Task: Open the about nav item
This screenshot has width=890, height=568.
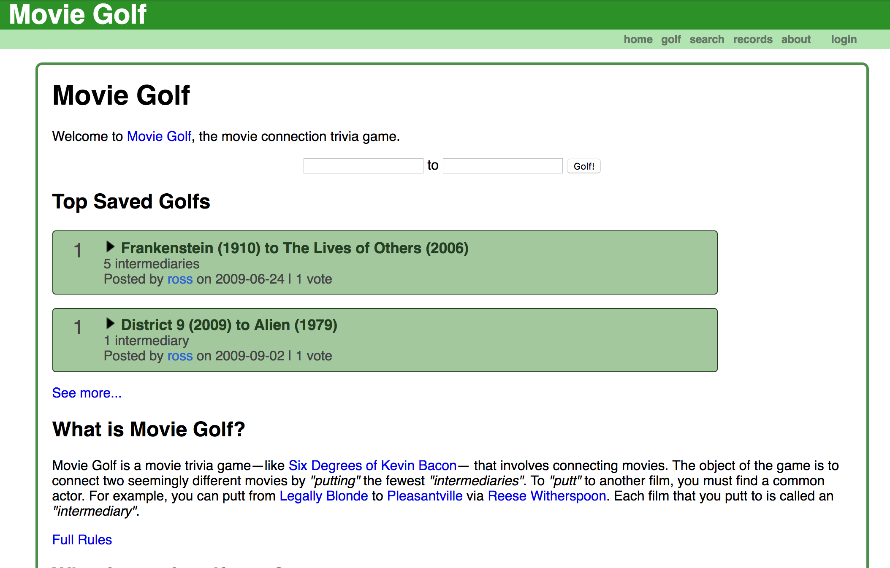Action: coord(796,39)
